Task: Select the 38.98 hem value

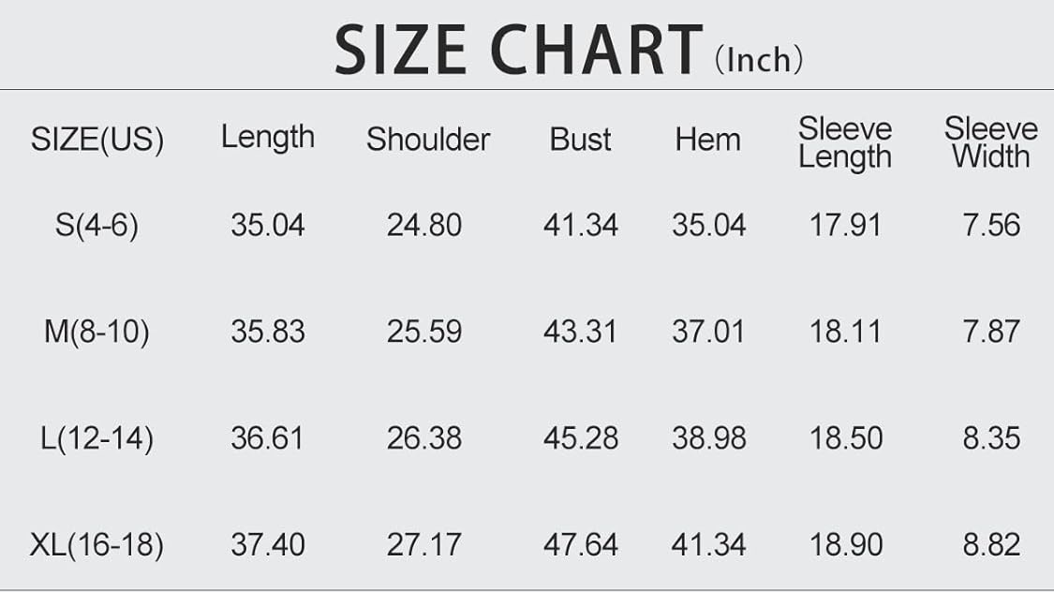Action: [x=709, y=437]
